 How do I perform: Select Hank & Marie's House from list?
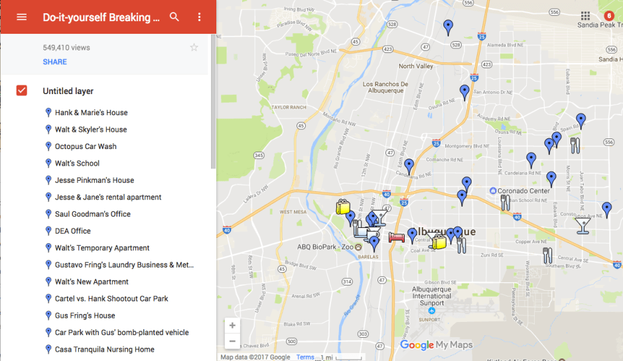point(91,113)
